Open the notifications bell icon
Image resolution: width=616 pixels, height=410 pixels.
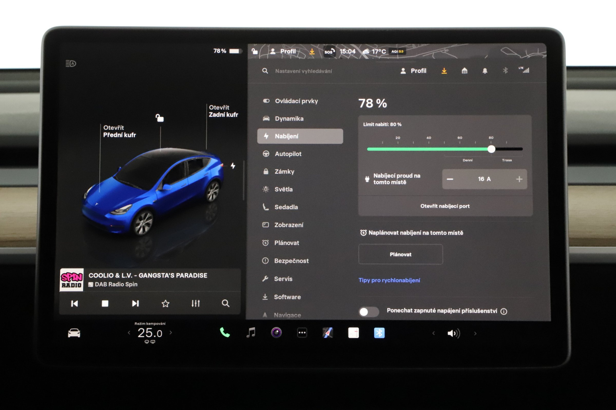point(485,71)
